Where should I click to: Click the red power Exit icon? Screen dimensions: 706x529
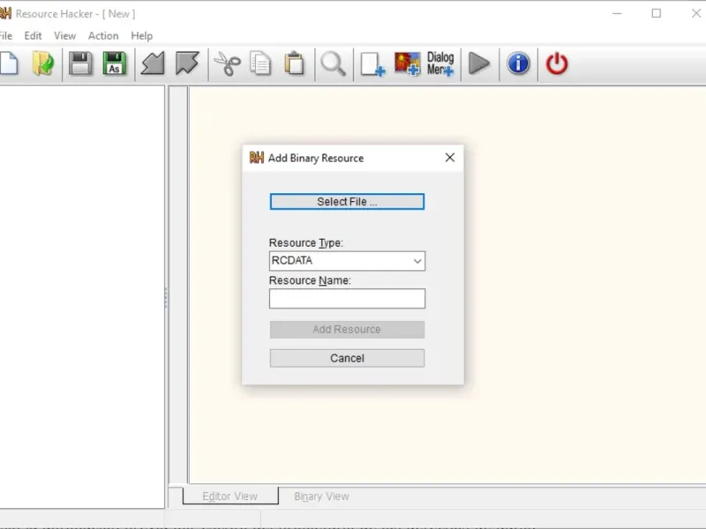(x=557, y=63)
